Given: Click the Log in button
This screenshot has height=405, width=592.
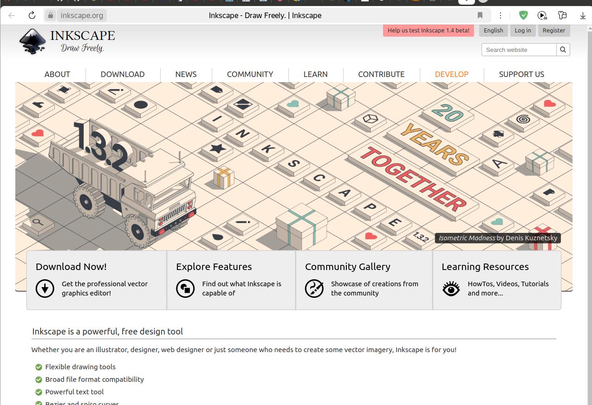Looking at the screenshot, I should [x=523, y=31].
